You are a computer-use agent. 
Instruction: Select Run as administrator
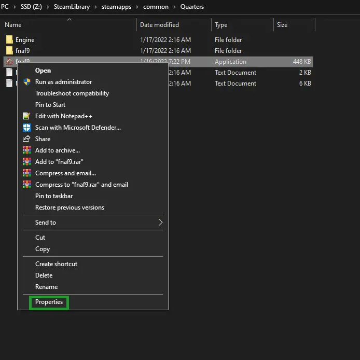63,82
